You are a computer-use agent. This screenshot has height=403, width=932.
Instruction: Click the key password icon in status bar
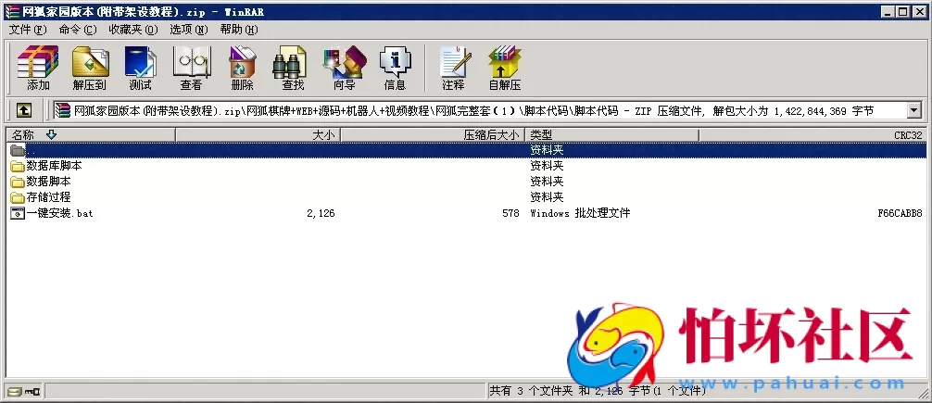(32, 391)
